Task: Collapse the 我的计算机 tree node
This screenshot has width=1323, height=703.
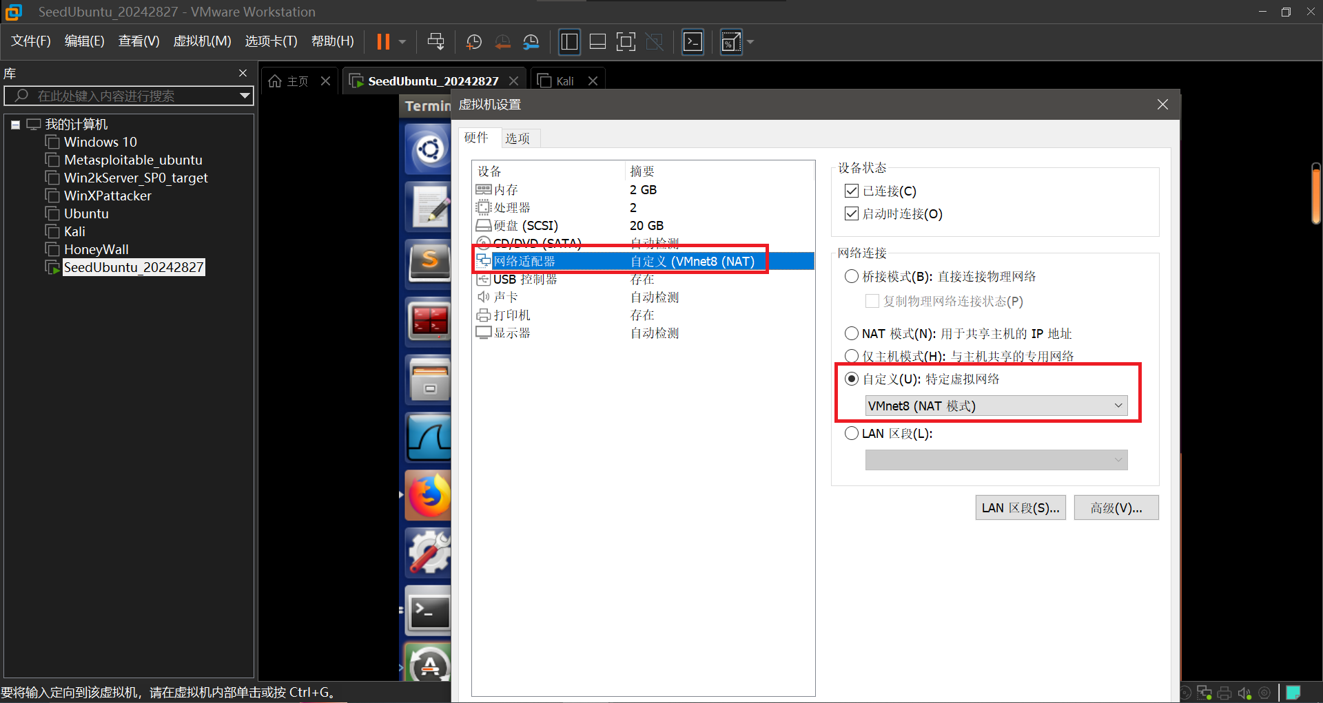Action: pos(15,125)
